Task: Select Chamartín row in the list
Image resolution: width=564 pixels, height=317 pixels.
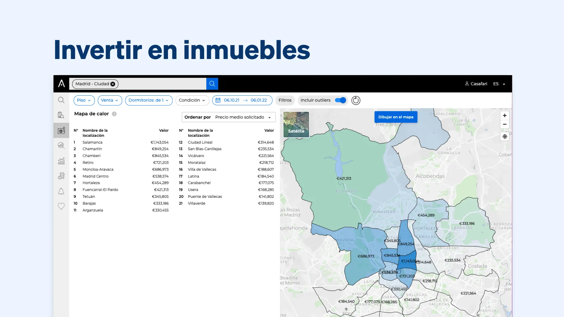Action: point(121,149)
